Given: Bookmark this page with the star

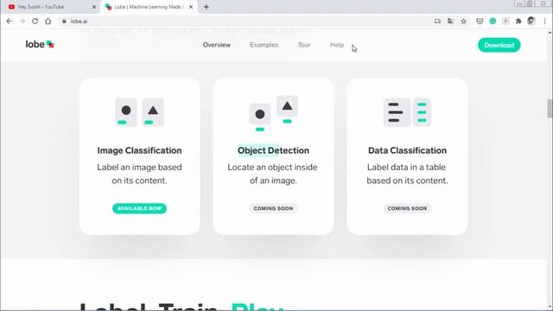Looking at the screenshot, I should click(x=463, y=21).
